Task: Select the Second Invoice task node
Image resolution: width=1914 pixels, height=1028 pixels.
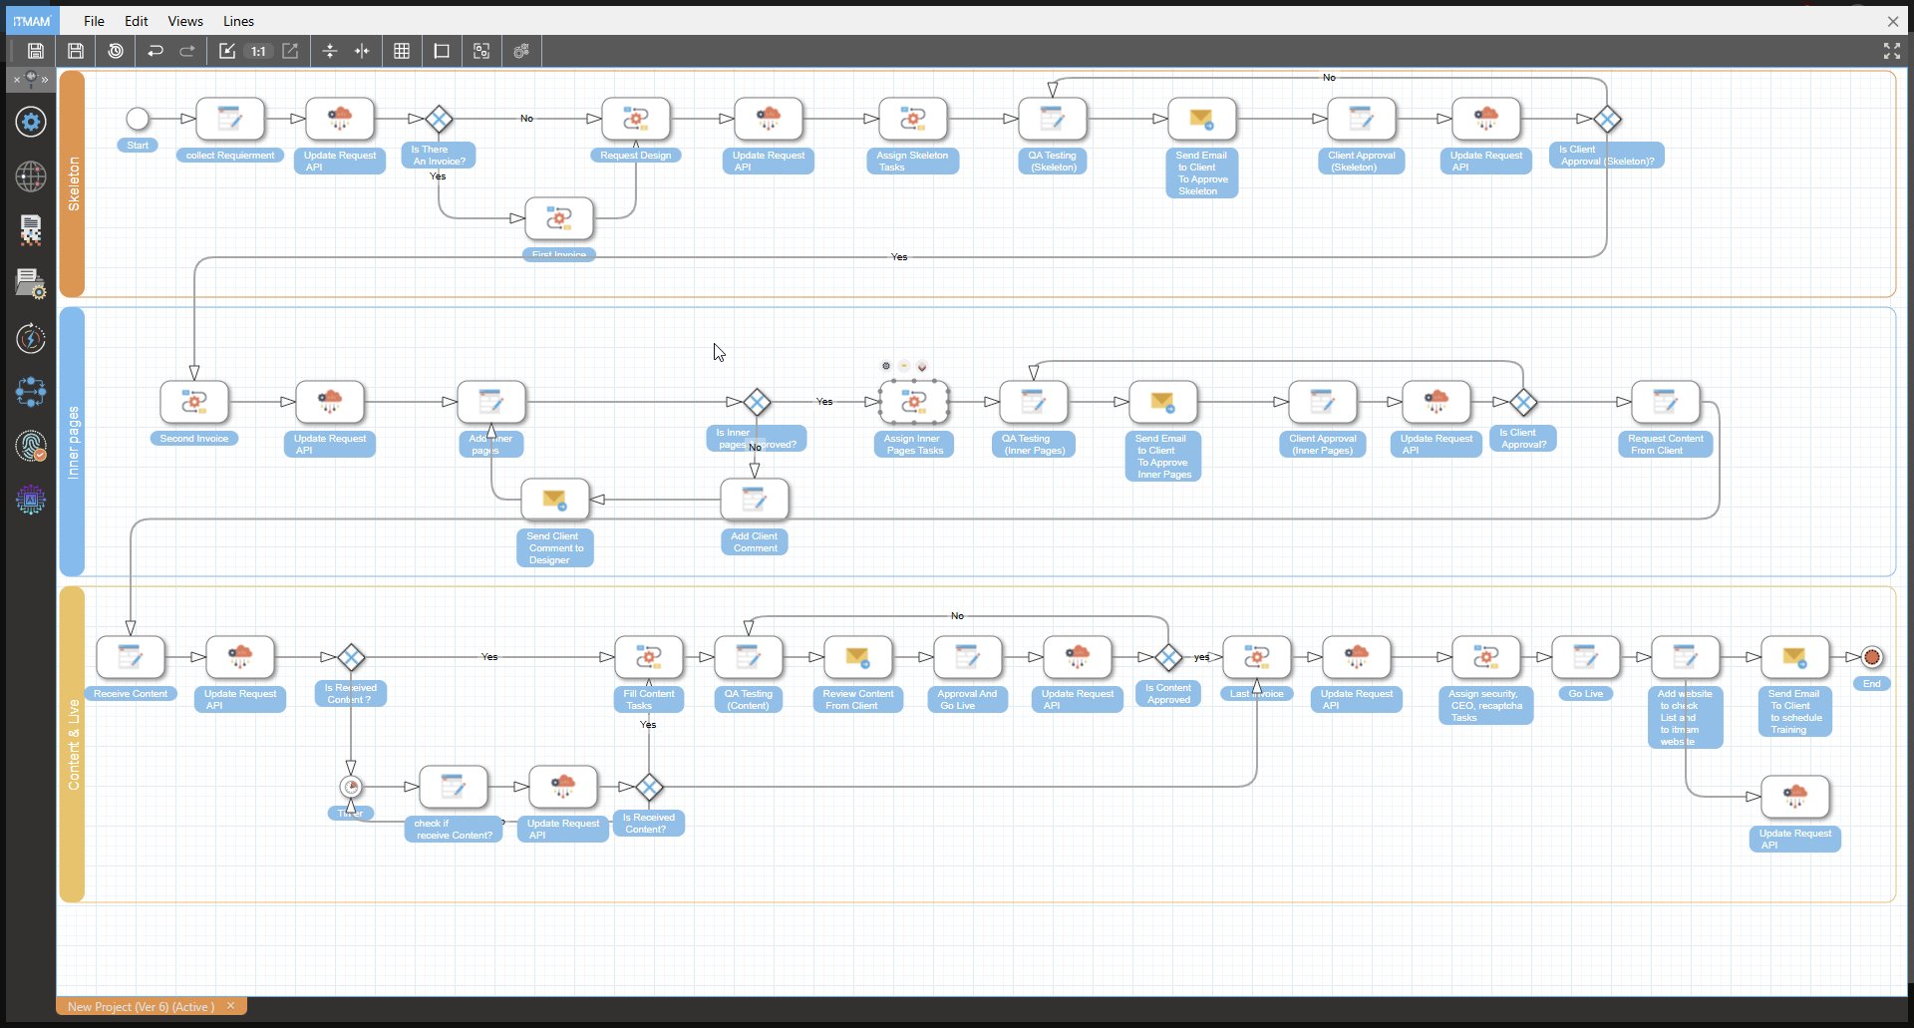Action: pyautogui.click(x=194, y=402)
